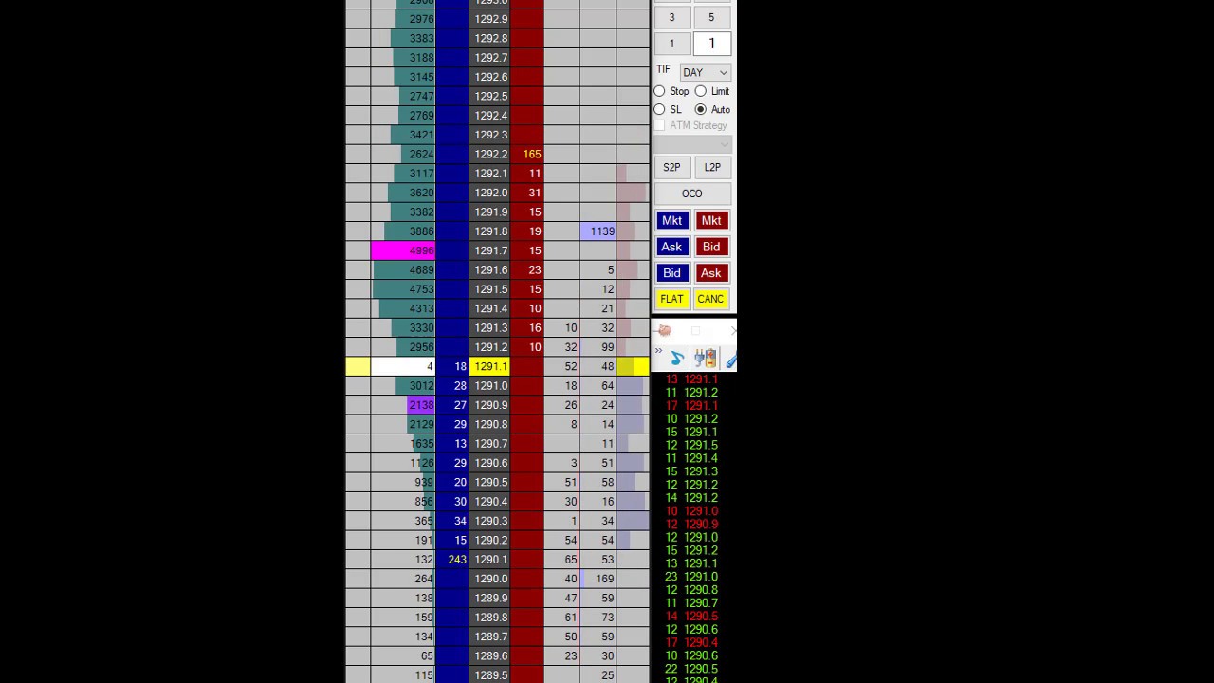The width and height of the screenshot is (1214, 683).
Task: Click the yellow CANC button
Action: [x=711, y=299]
